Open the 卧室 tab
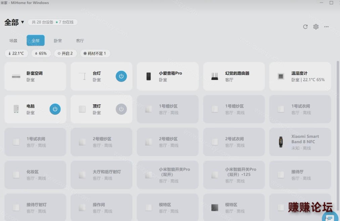The image size is (340, 221). pos(58,41)
